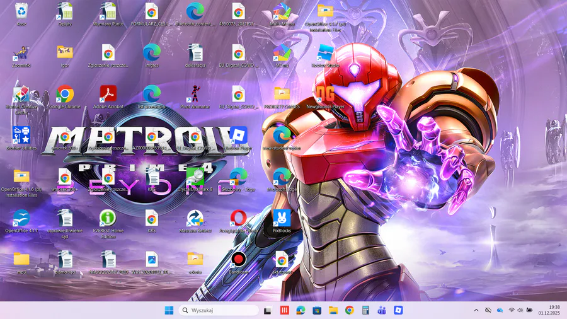Launch the Zoominki shortcut

(21, 52)
